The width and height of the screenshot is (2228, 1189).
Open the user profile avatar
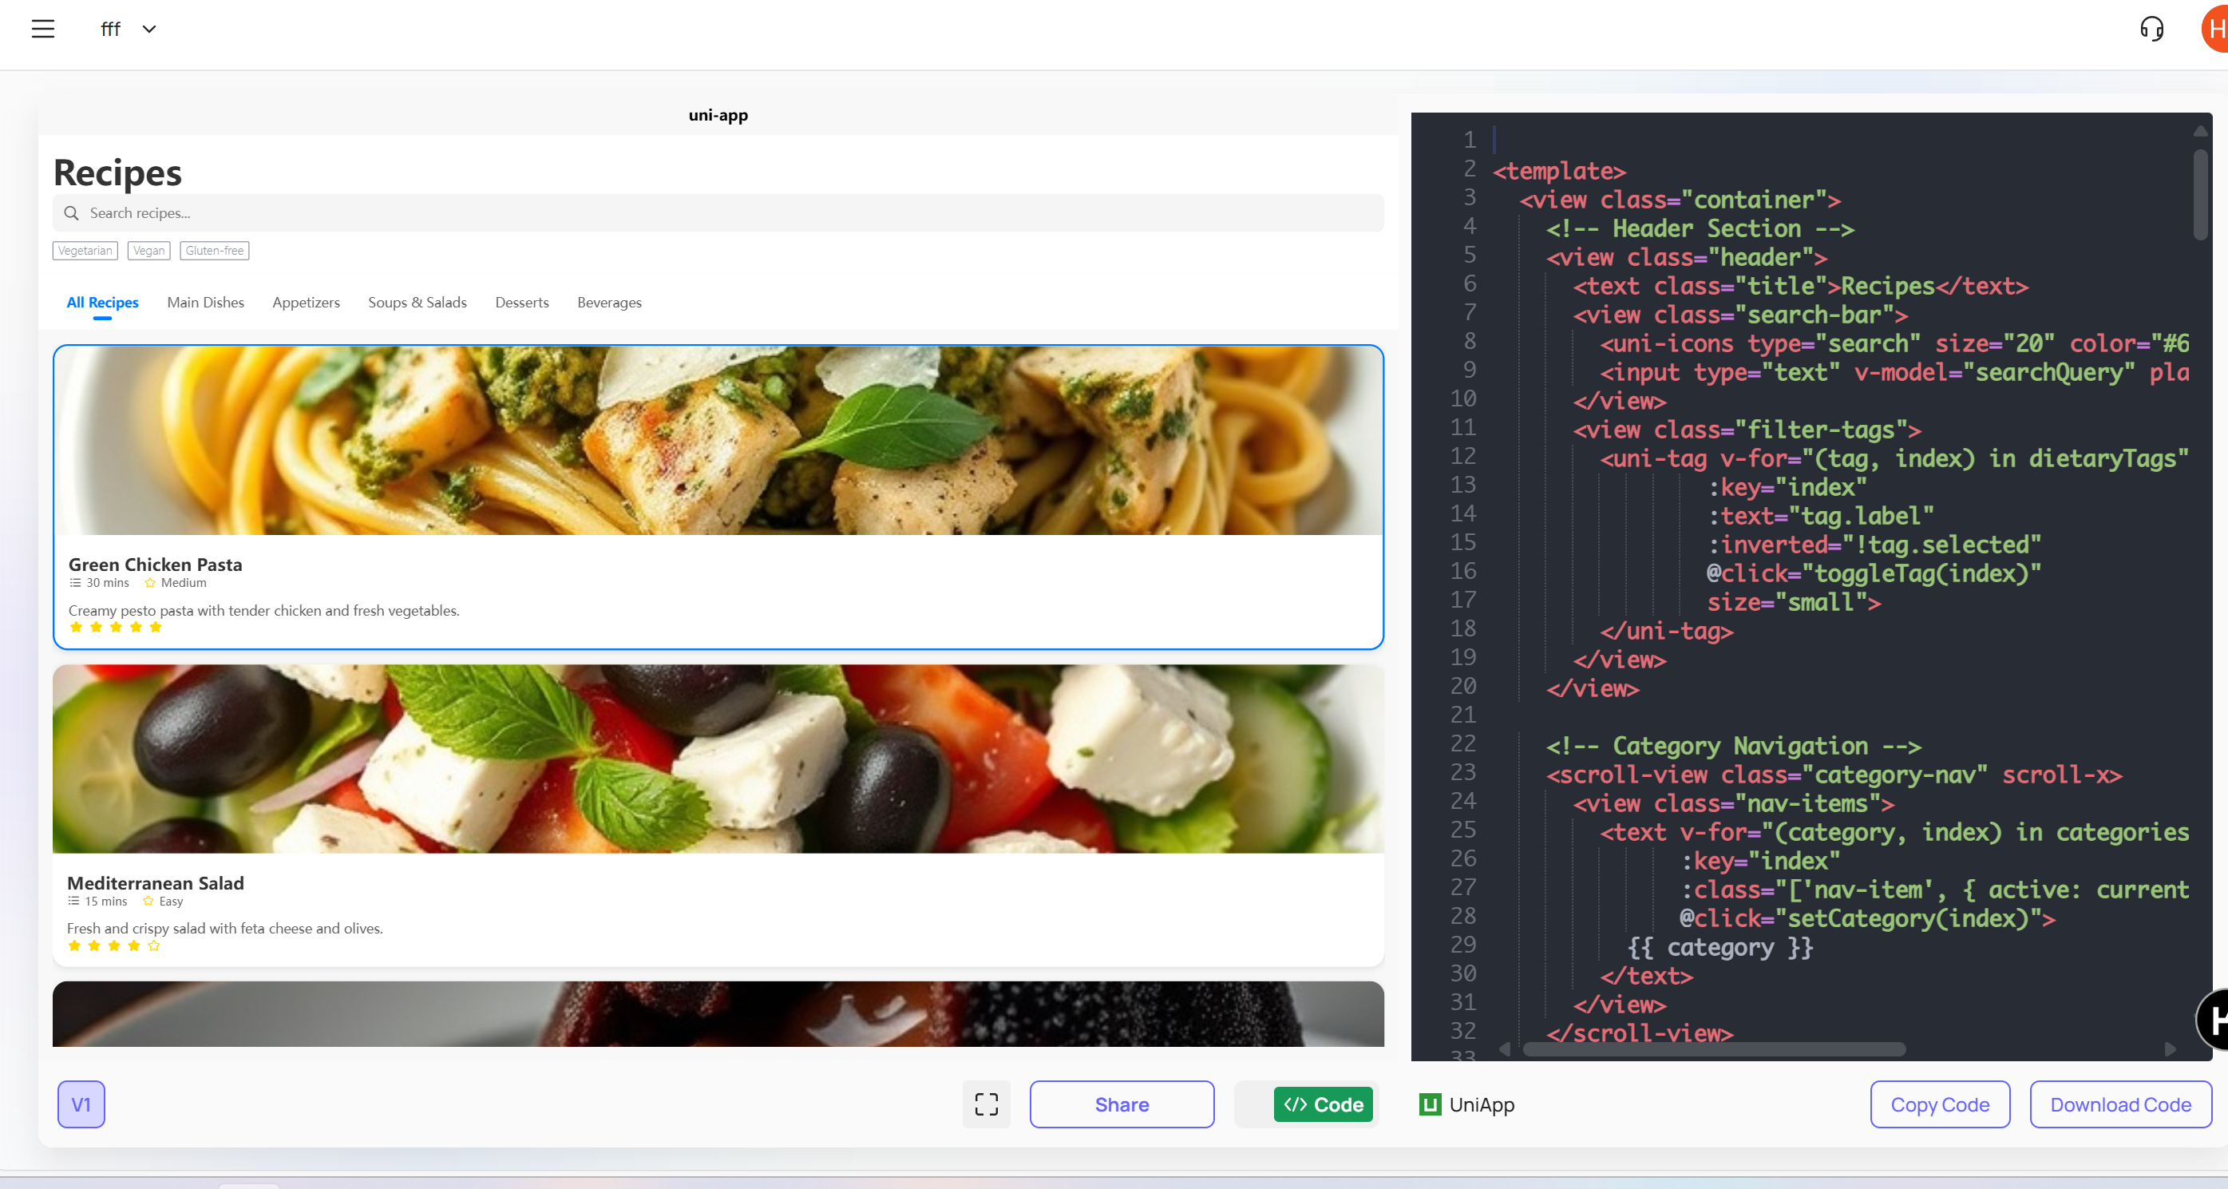(x=2216, y=29)
